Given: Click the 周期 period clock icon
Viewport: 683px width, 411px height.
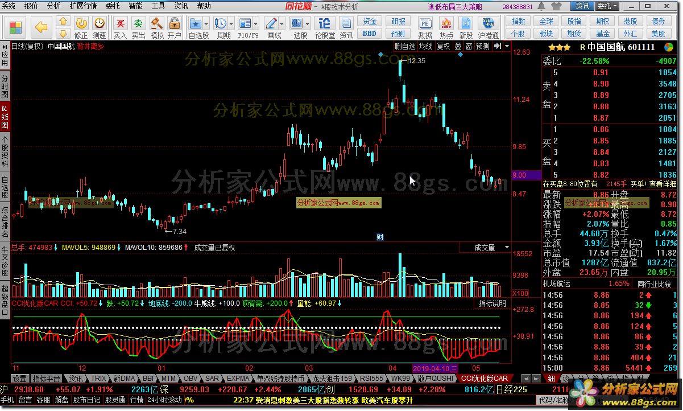Looking at the screenshot, I should tap(220, 27).
